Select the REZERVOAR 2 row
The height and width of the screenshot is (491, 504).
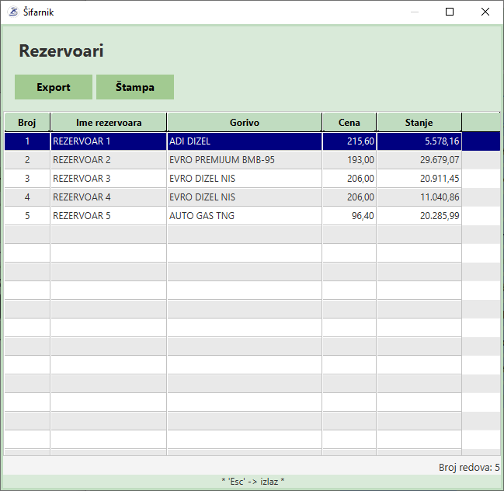[x=109, y=160]
